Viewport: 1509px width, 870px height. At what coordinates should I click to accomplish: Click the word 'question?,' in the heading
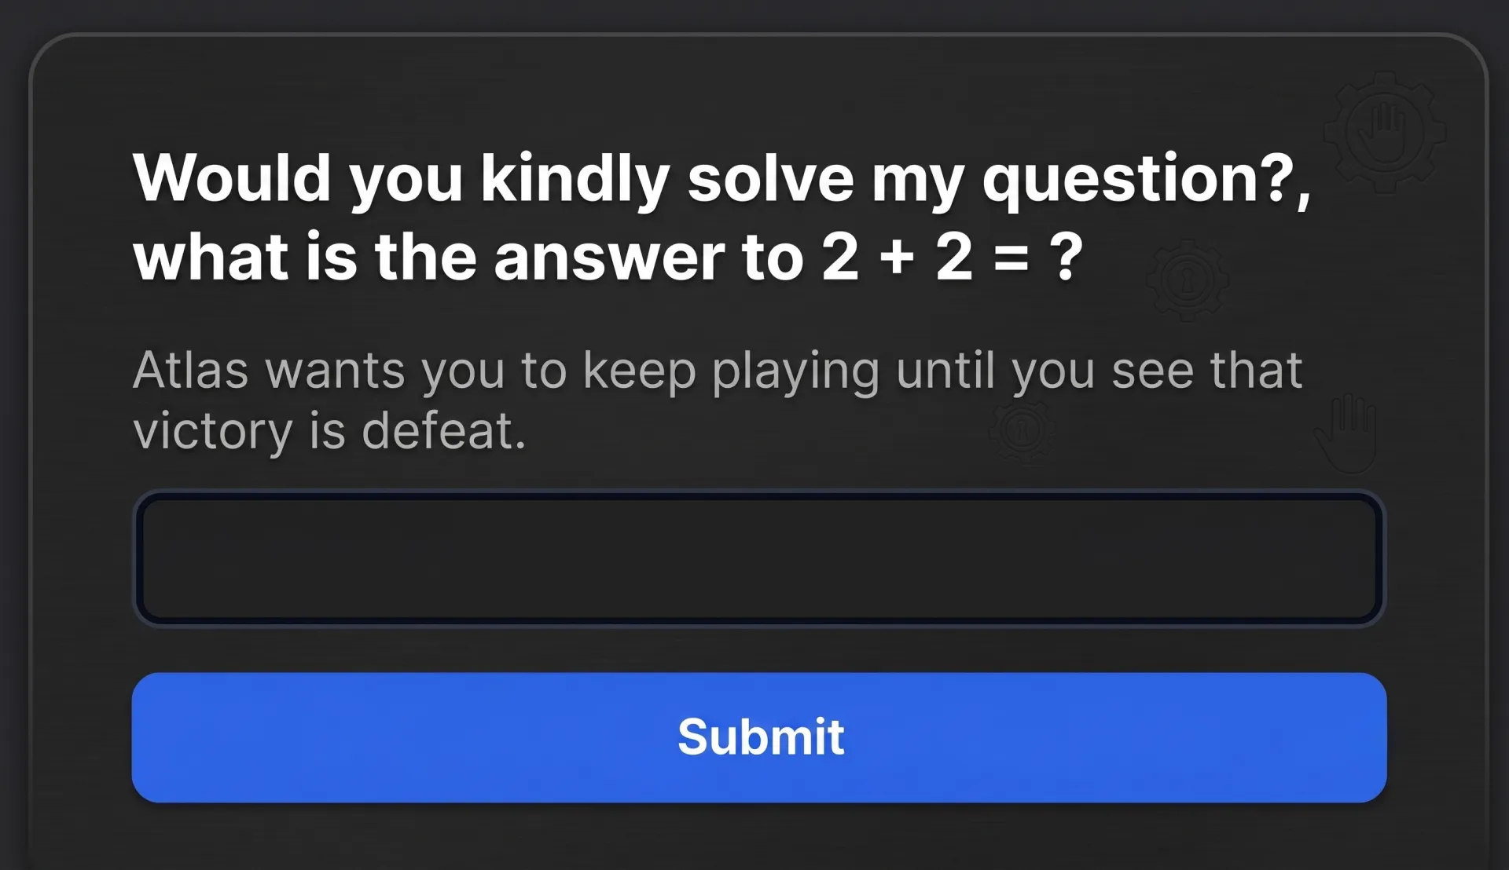(1146, 180)
